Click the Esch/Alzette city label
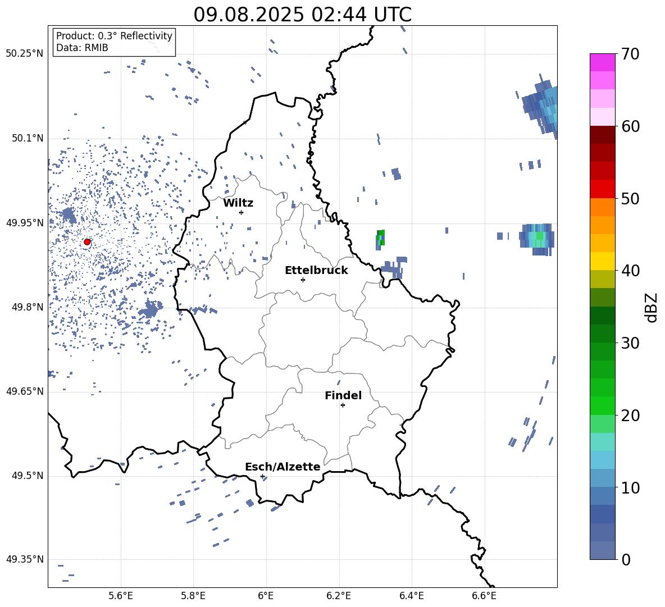665x607 pixels. click(x=283, y=467)
